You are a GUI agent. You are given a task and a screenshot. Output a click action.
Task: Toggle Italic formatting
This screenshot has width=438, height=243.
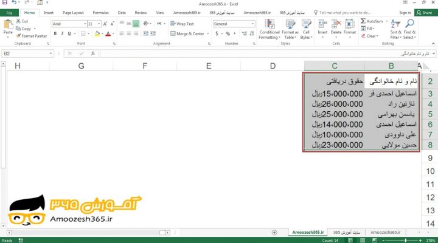click(62, 34)
